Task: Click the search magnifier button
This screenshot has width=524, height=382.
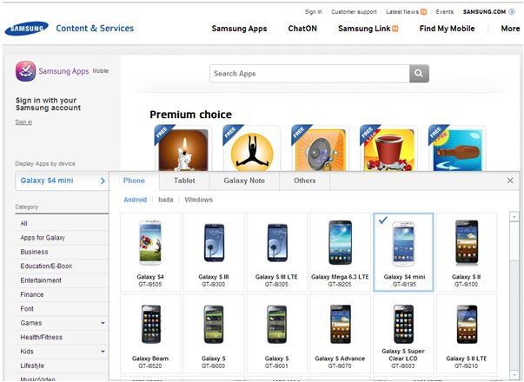Action: tap(419, 74)
